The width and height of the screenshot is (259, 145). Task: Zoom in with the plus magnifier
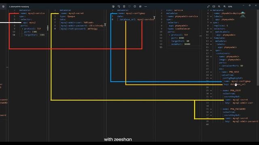pyautogui.click(x=225, y=6)
